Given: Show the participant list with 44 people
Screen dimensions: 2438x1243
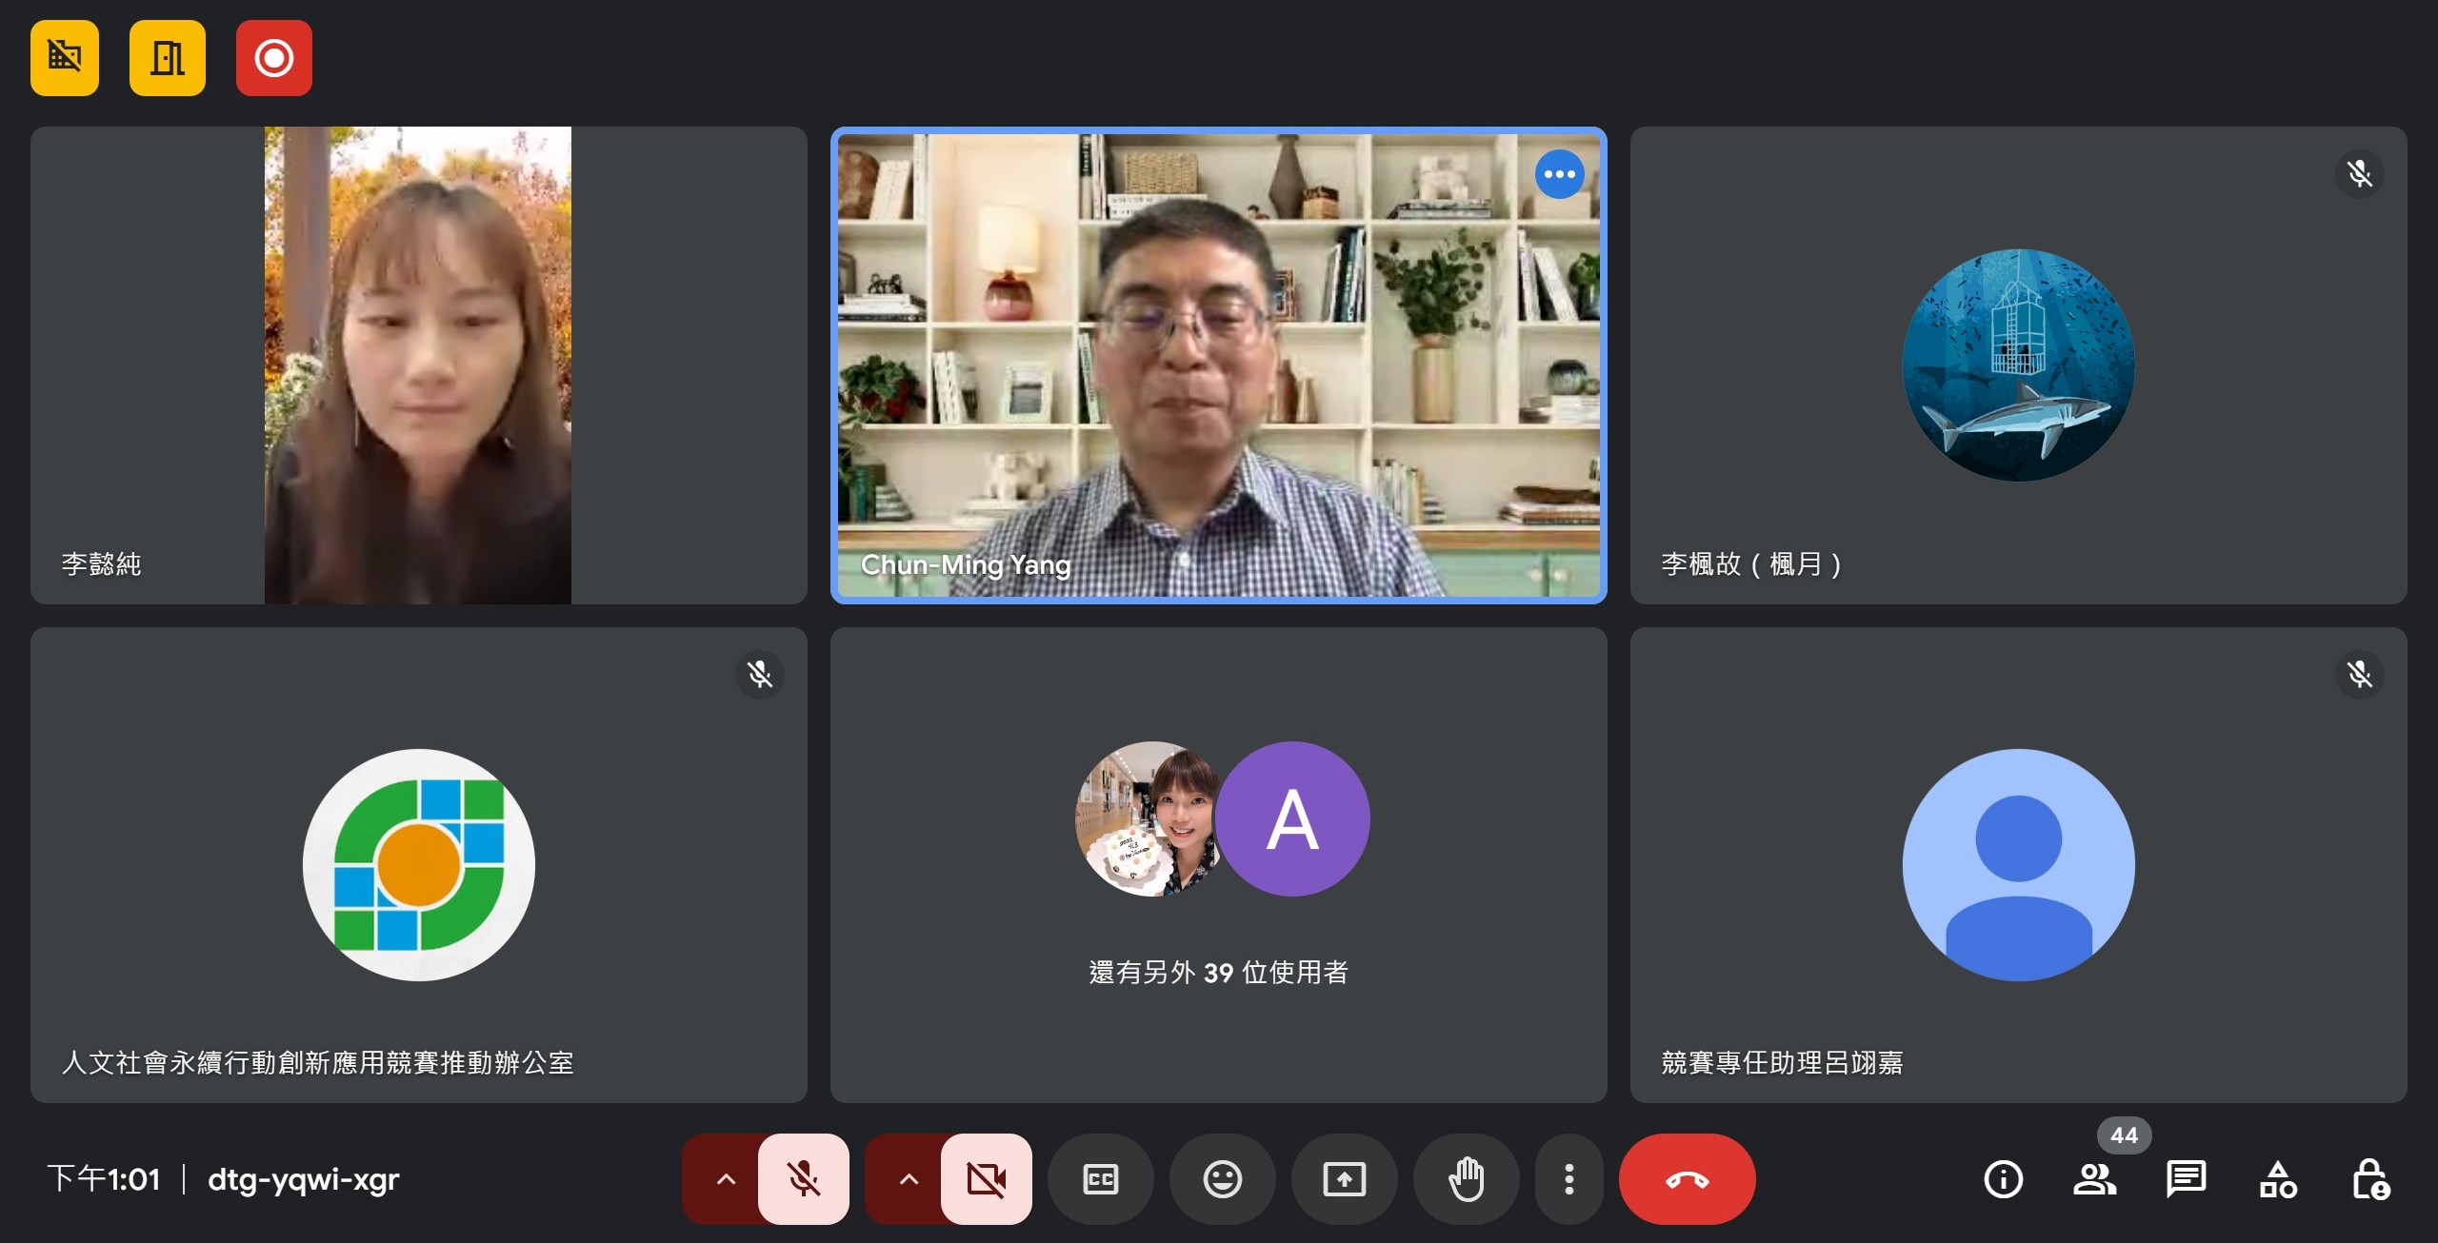Looking at the screenshot, I should point(2094,1179).
